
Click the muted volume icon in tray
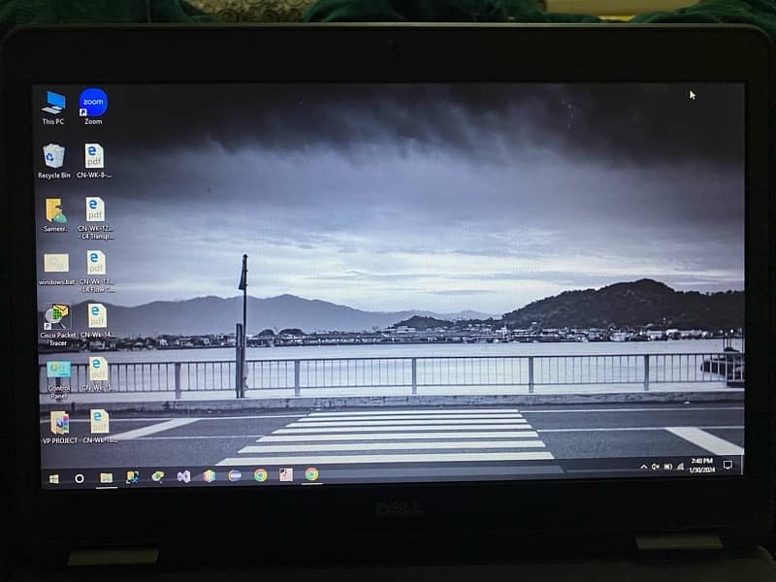point(656,467)
